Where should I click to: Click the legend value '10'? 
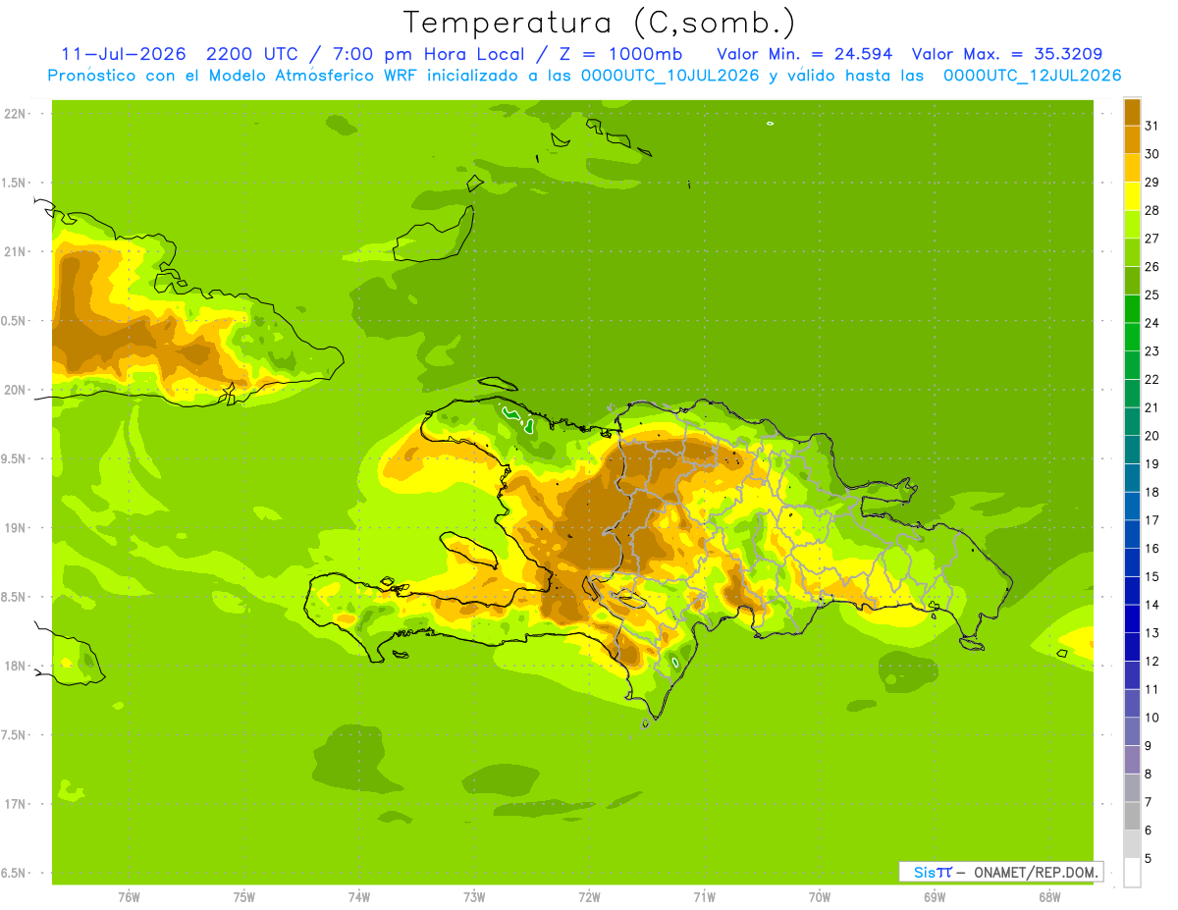point(1152,718)
